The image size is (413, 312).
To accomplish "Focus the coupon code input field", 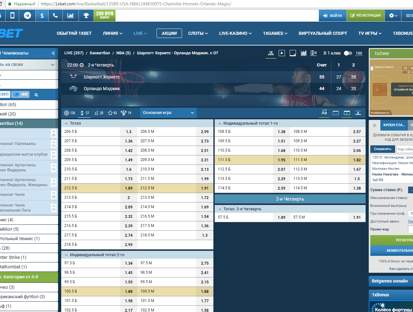I will point(405,149).
